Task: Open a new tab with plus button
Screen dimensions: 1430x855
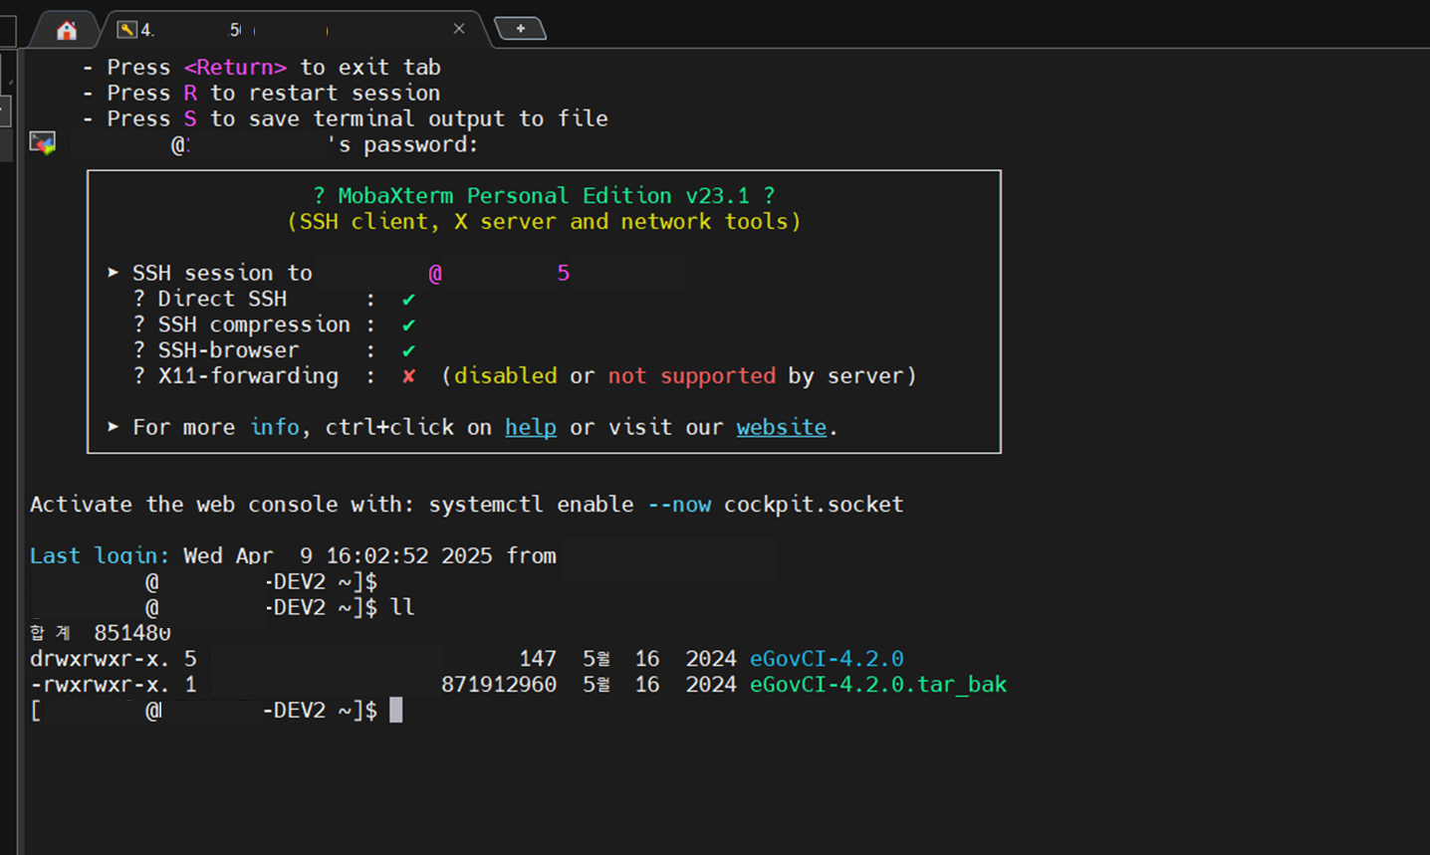Action: coord(520,29)
